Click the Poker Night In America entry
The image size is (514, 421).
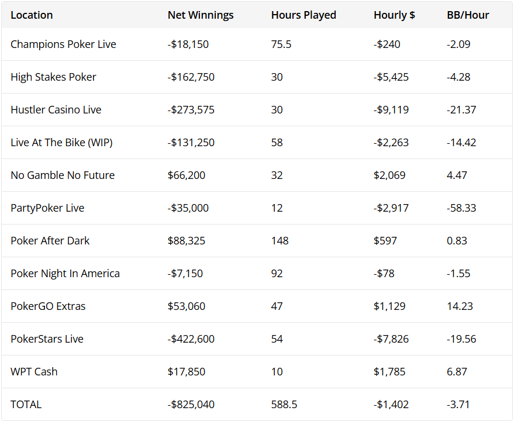point(65,274)
